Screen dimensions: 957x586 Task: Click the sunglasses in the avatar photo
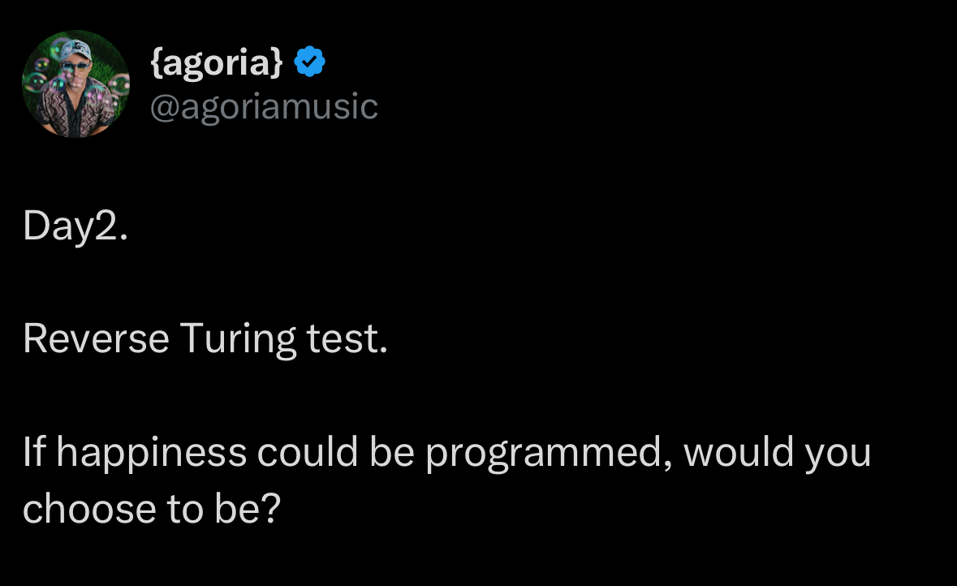(x=75, y=66)
